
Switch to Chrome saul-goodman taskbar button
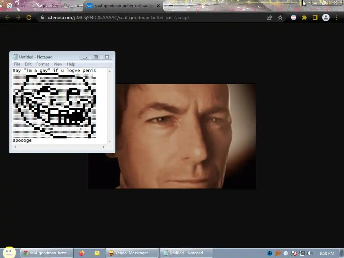(47, 253)
